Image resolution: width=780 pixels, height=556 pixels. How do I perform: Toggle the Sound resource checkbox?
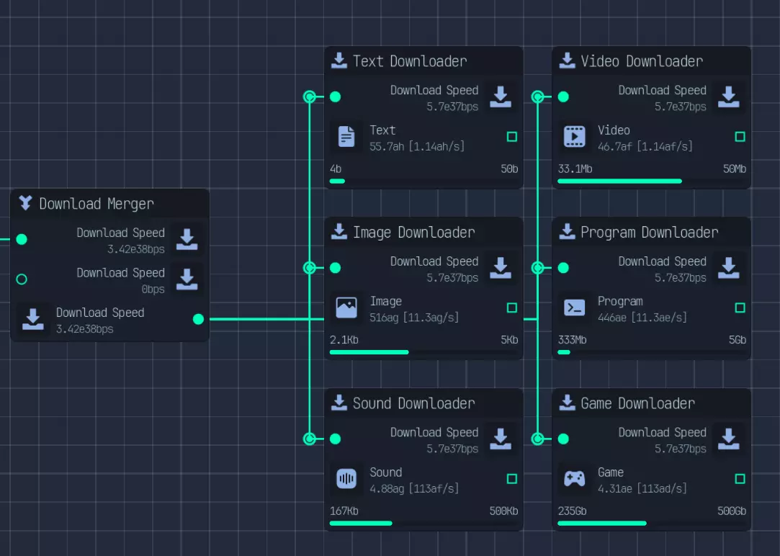coord(512,479)
